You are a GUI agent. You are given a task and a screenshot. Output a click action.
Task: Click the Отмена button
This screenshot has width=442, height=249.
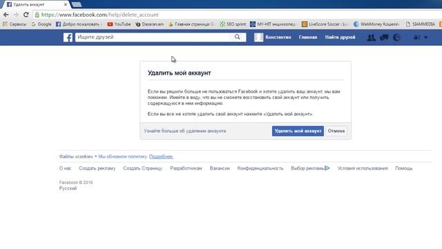point(336,131)
